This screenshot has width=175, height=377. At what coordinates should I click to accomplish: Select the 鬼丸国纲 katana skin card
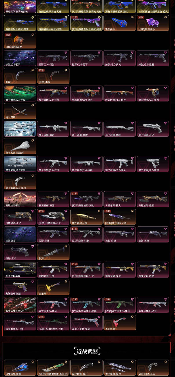[x=20, y=111]
